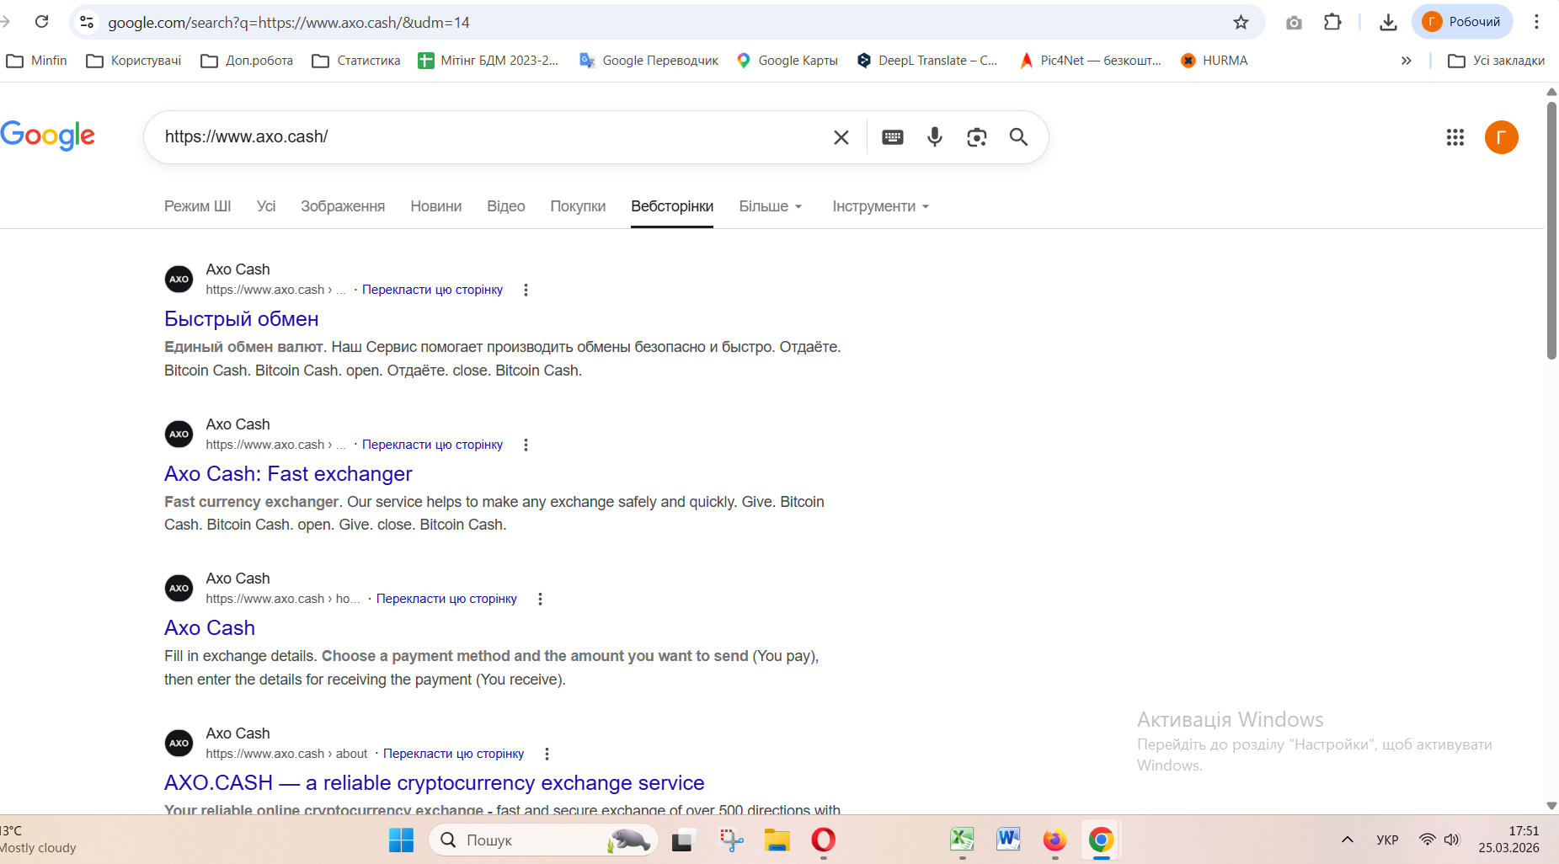
Task: Expand the Більше dropdown
Action: 771,206
